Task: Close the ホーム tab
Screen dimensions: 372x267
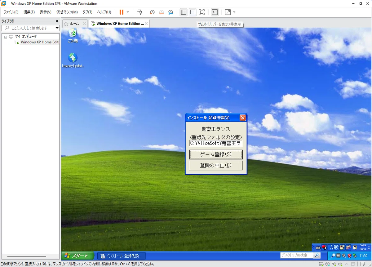Action: click(84, 24)
